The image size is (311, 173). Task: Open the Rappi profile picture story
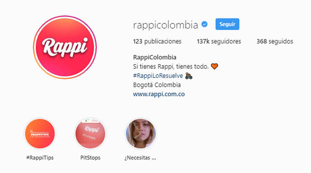[x=65, y=47]
